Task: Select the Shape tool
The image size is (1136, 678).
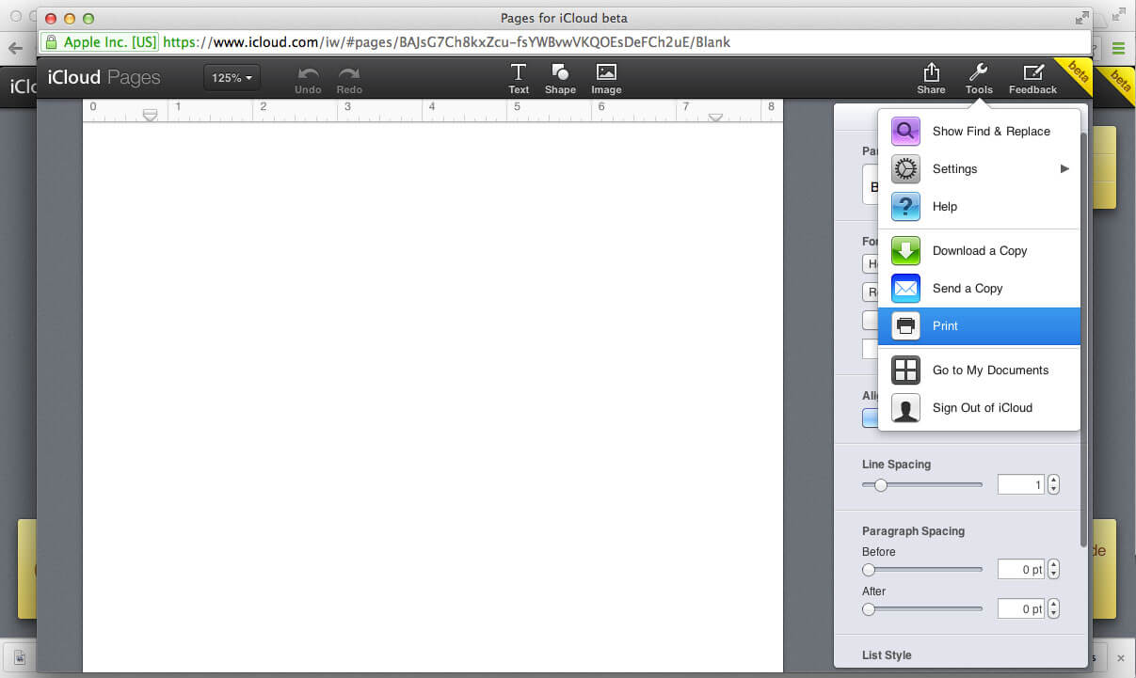Action: pos(560,77)
